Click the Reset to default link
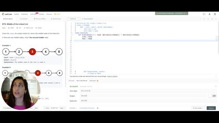Screen dimensions: 219x123 click(112, 77)
